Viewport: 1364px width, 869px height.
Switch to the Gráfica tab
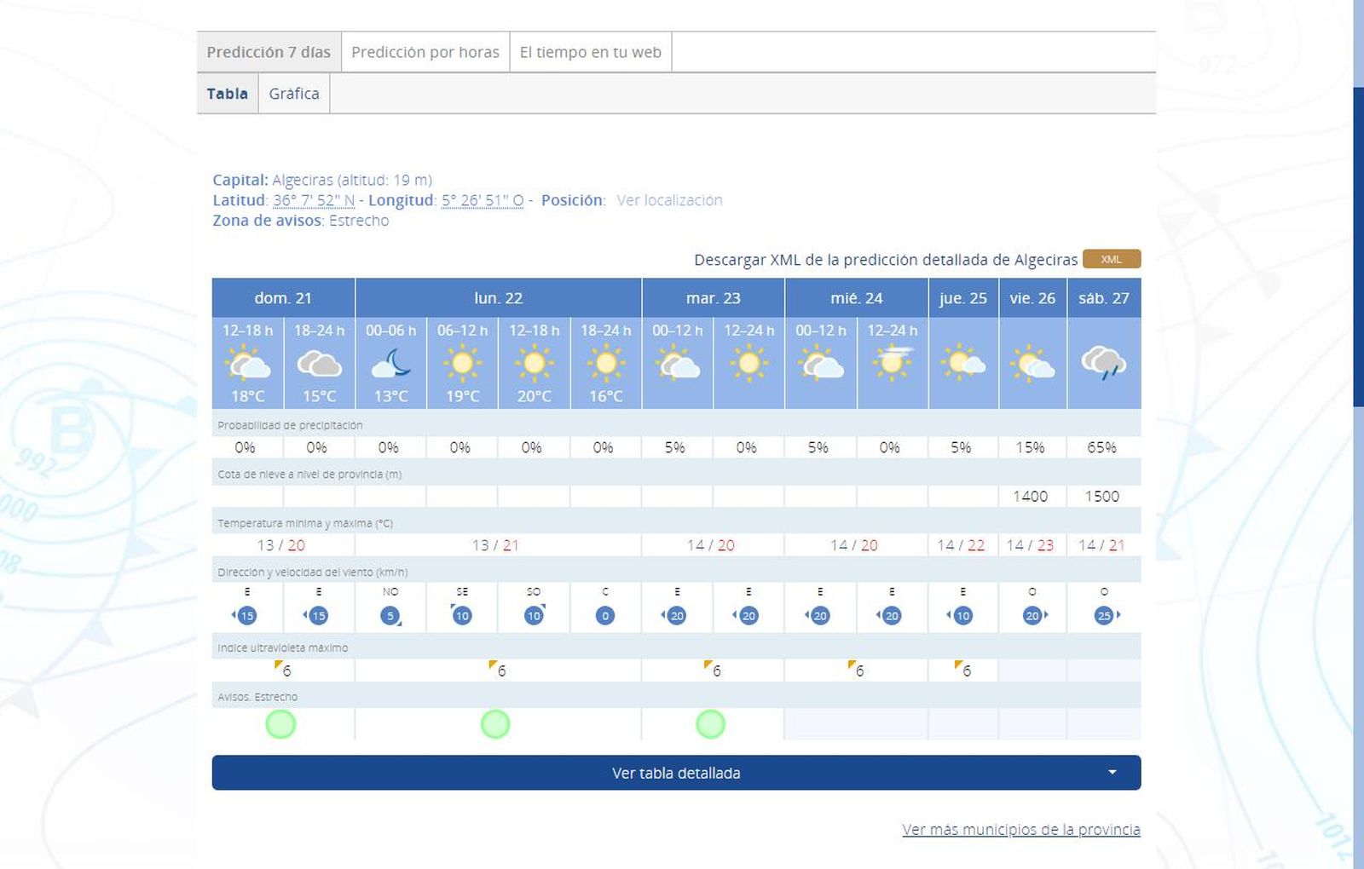(x=292, y=93)
